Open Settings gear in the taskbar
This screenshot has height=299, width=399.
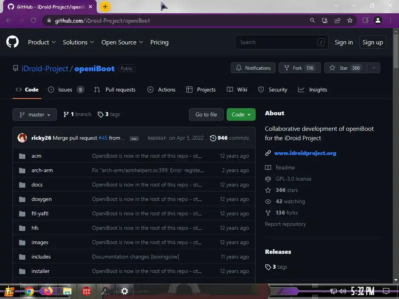click(124, 291)
